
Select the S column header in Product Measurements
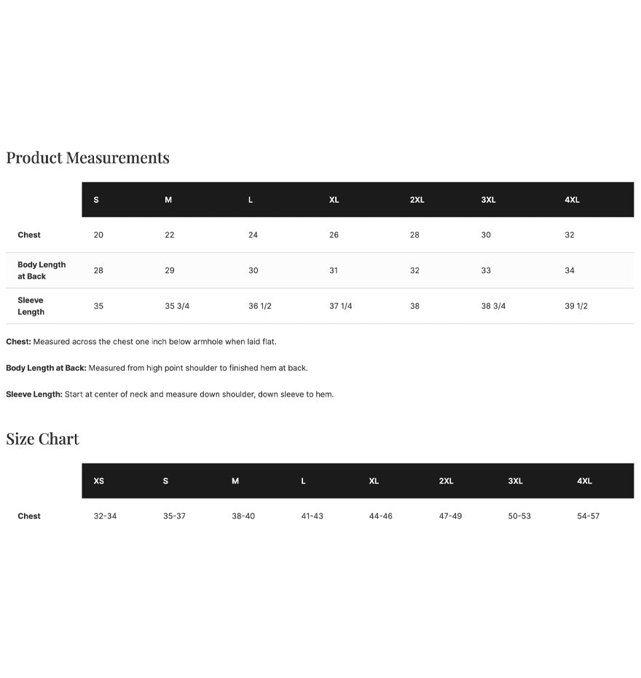96,200
